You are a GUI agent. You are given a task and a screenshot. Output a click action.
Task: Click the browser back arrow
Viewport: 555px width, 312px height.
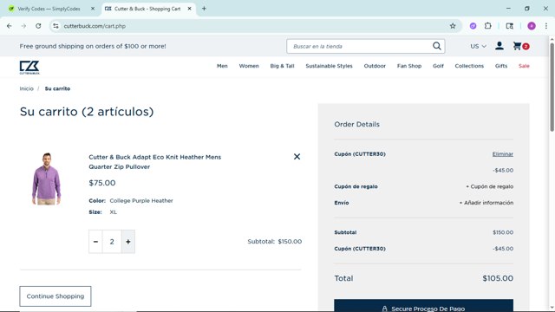tap(10, 26)
